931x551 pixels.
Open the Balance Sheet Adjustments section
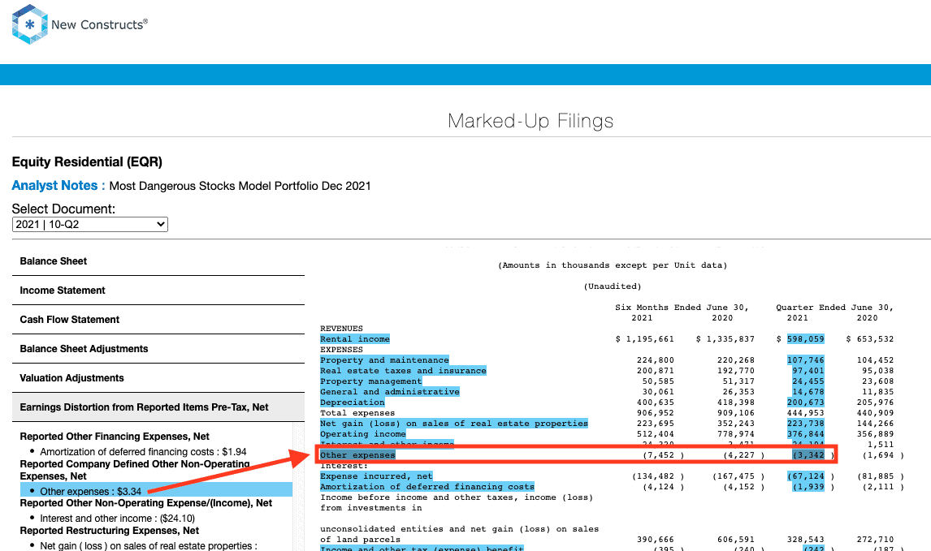coord(158,349)
